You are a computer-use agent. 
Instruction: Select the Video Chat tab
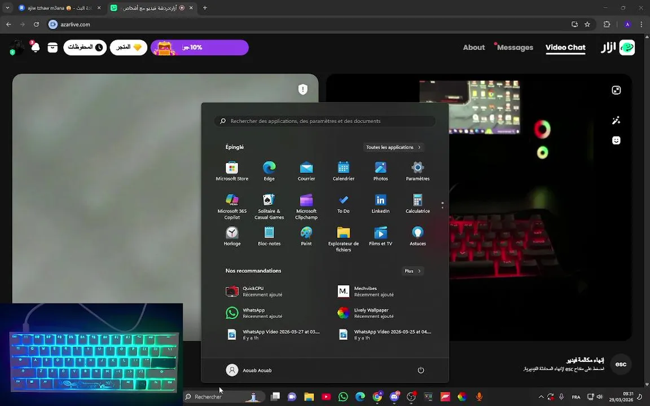point(565,47)
